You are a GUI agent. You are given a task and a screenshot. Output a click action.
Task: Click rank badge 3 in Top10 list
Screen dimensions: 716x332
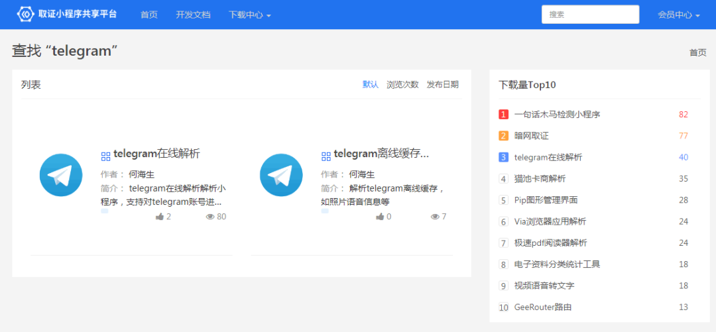[x=504, y=157]
